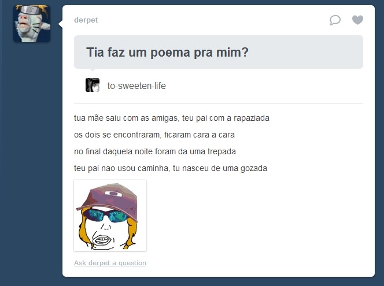Click the question 'Tia faz um poema pra mim?'
Screen dimensions: 384x286
pos(167,53)
